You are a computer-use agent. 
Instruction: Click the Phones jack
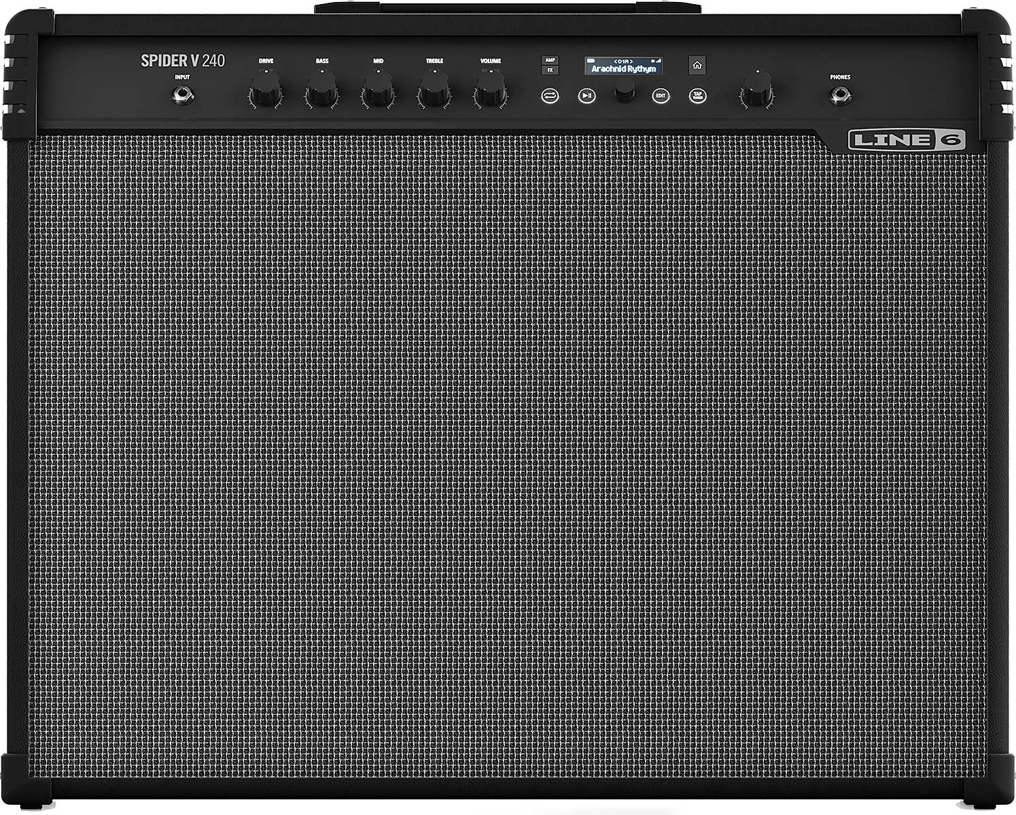coord(840,95)
